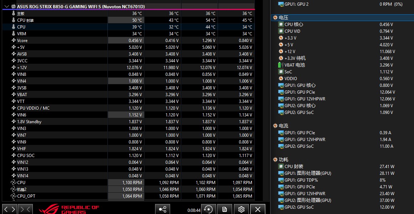
Task: Select the VIN14 row label
Action: pos(23,176)
